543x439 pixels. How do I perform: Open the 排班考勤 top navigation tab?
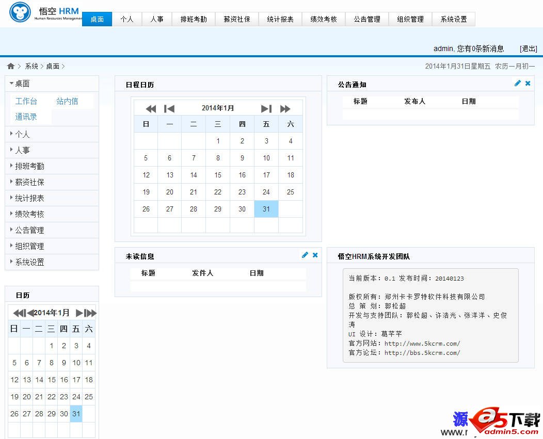pyautogui.click(x=194, y=19)
